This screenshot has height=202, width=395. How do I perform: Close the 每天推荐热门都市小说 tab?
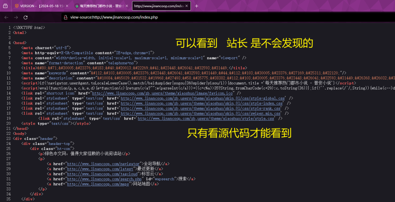(127, 6)
